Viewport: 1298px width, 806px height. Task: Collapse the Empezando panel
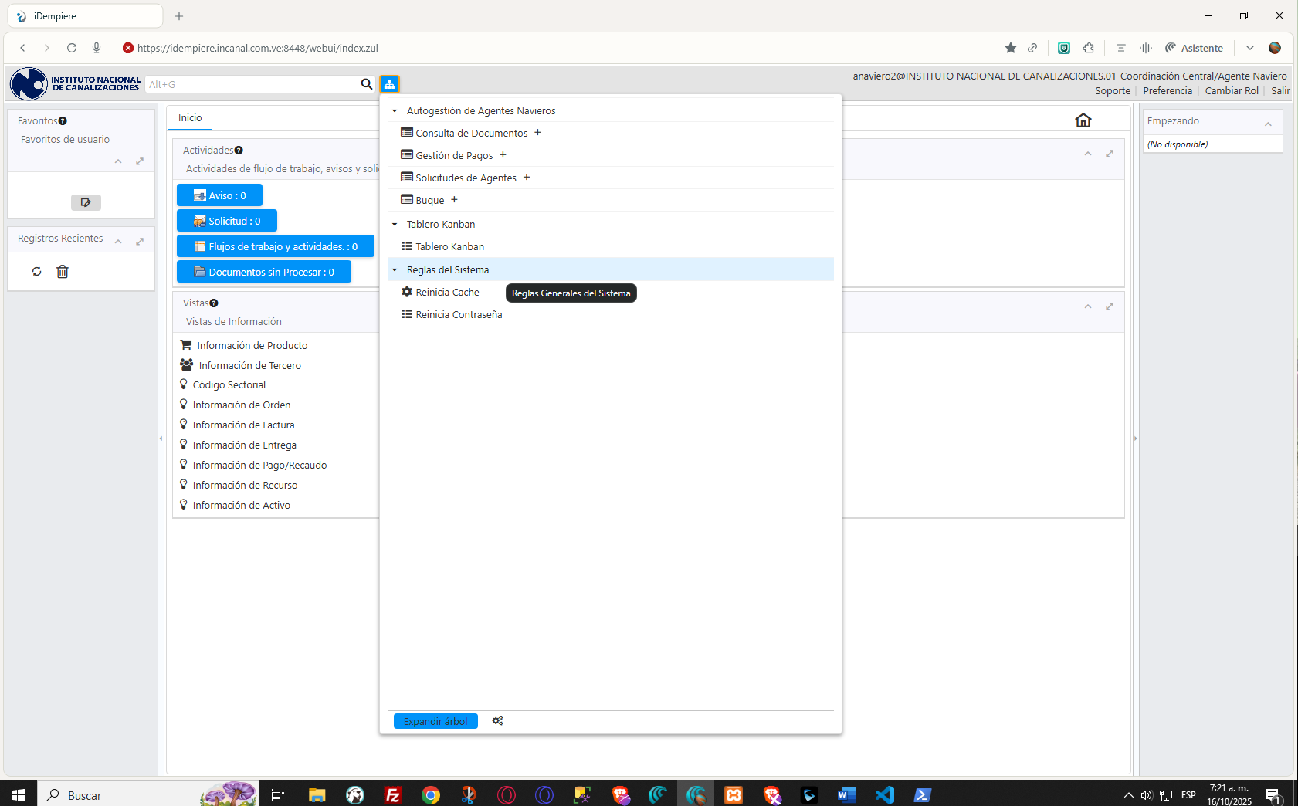coord(1268,124)
